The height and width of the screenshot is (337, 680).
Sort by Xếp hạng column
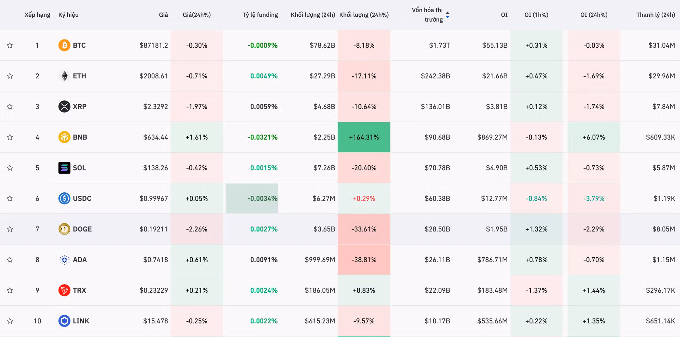tap(37, 15)
